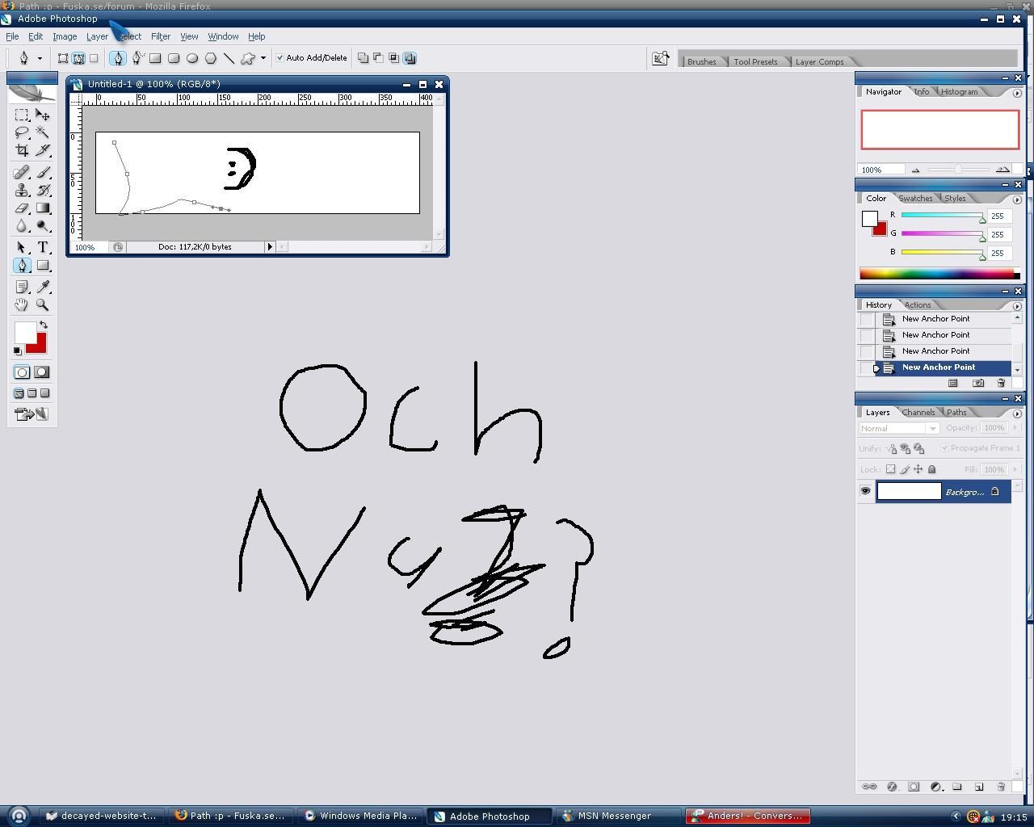Screen dimensions: 1034x827
Task: Uncheck the Auto Add/Delete checkbox
Action: (280, 58)
